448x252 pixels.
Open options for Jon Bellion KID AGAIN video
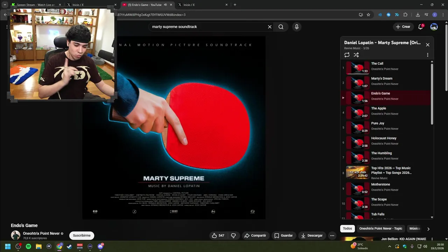point(432,239)
